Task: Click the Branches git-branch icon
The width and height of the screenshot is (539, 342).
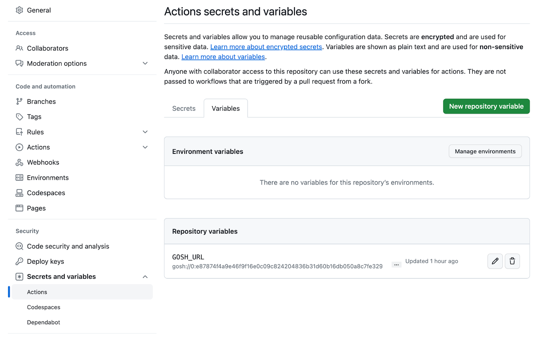Action: point(20,102)
